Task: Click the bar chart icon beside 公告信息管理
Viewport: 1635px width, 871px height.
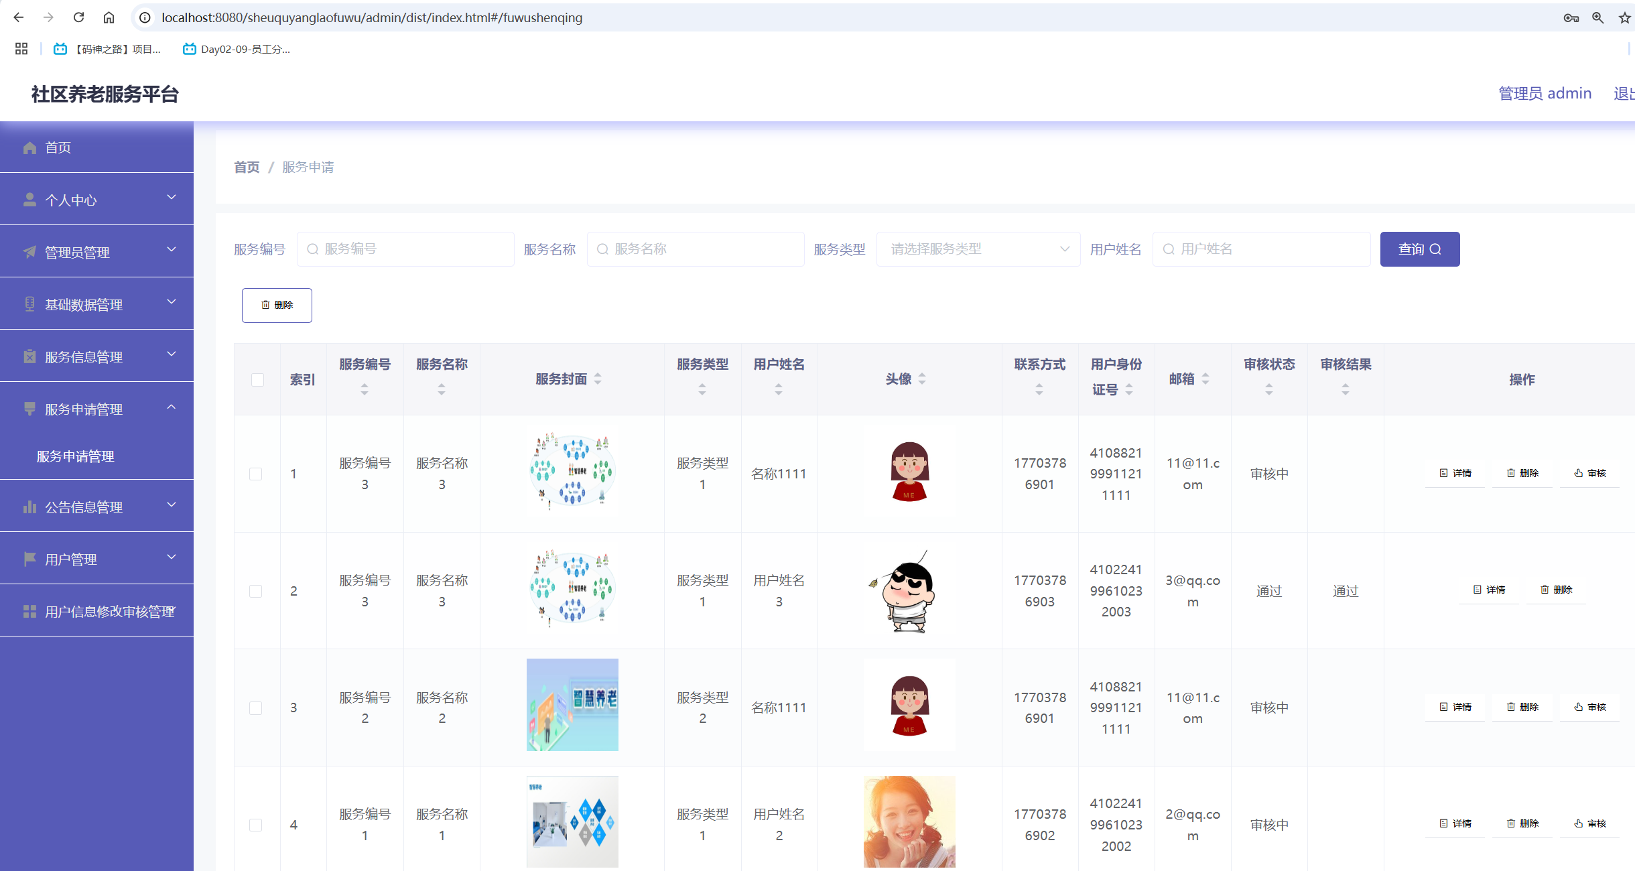Action: click(x=29, y=507)
